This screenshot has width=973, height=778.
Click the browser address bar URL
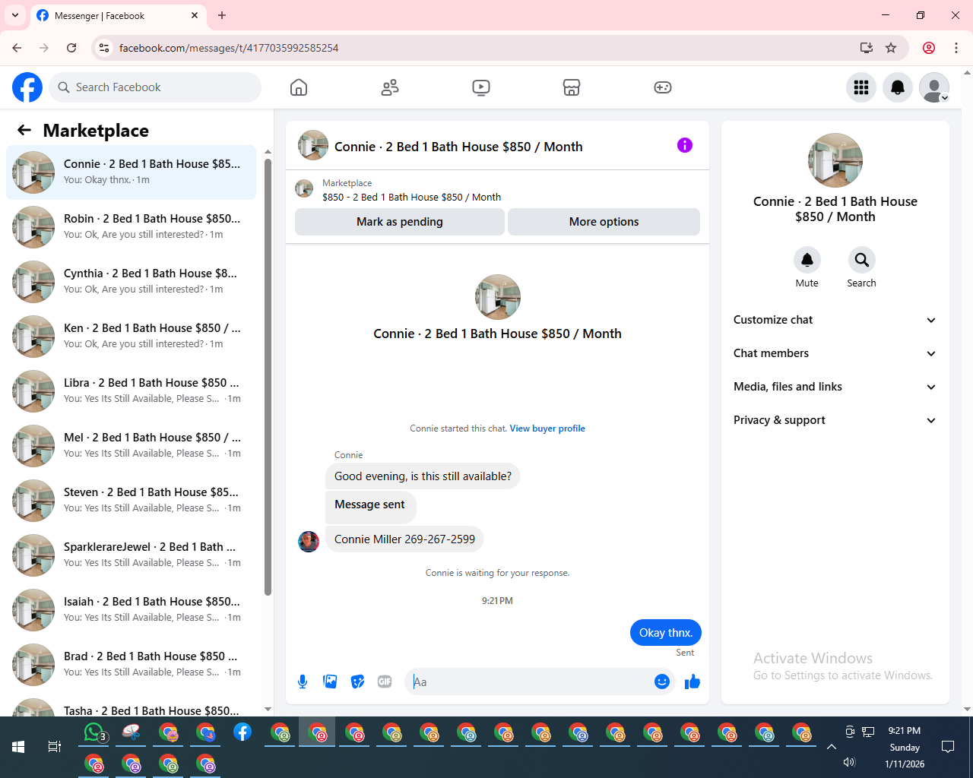[229, 48]
